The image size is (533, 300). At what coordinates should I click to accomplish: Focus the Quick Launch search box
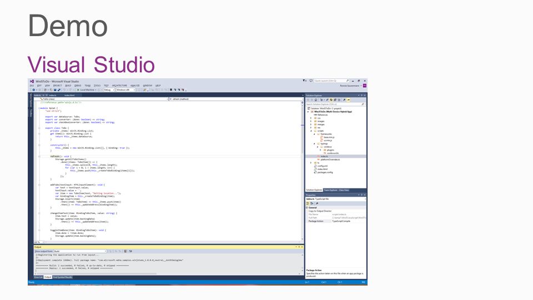coord(331,81)
